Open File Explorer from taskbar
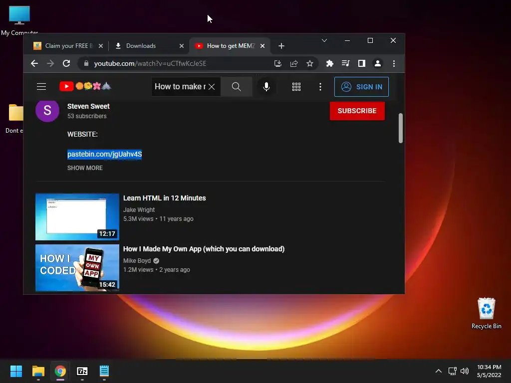The height and width of the screenshot is (383, 511). pyautogui.click(x=38, y=371)
